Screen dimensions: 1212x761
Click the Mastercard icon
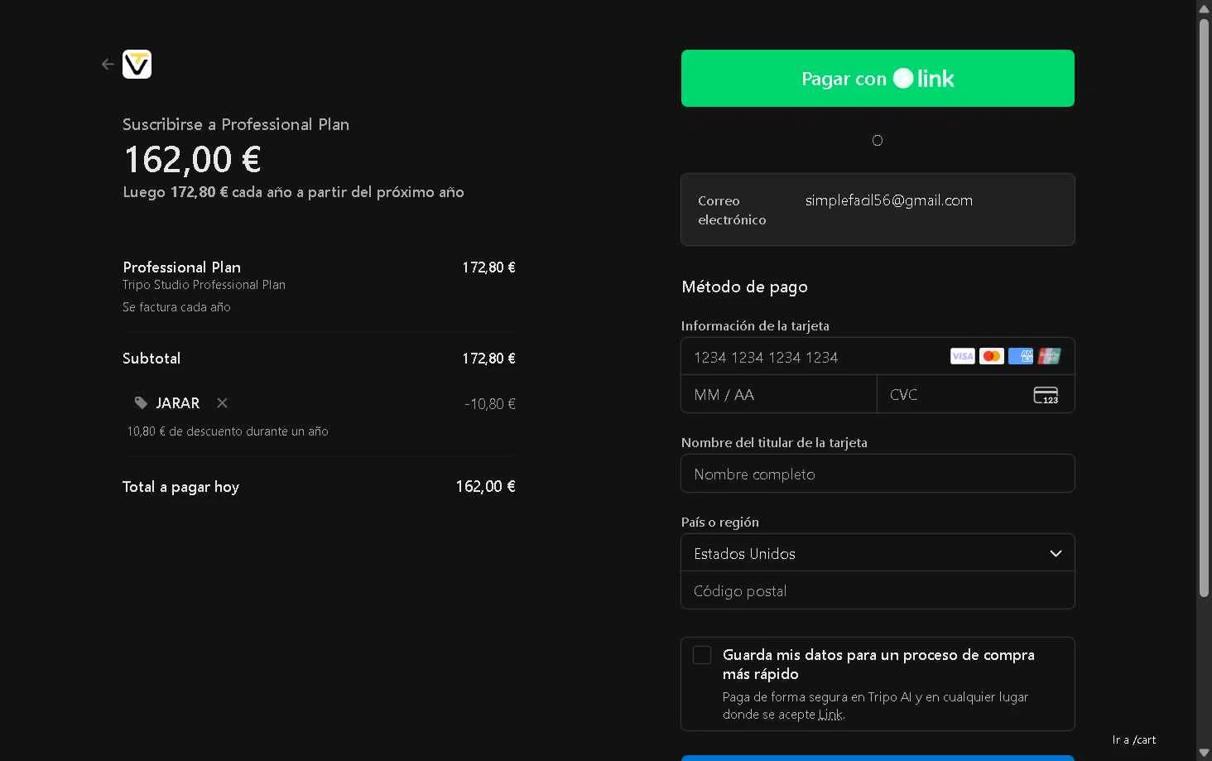(x=991, y=356)
